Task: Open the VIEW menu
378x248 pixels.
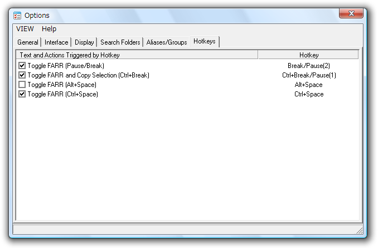Action: 25,29
